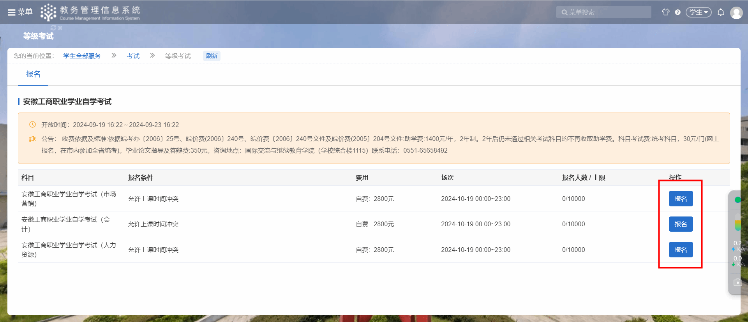Open the 考试 breadcrumb link

pos(133,56)
